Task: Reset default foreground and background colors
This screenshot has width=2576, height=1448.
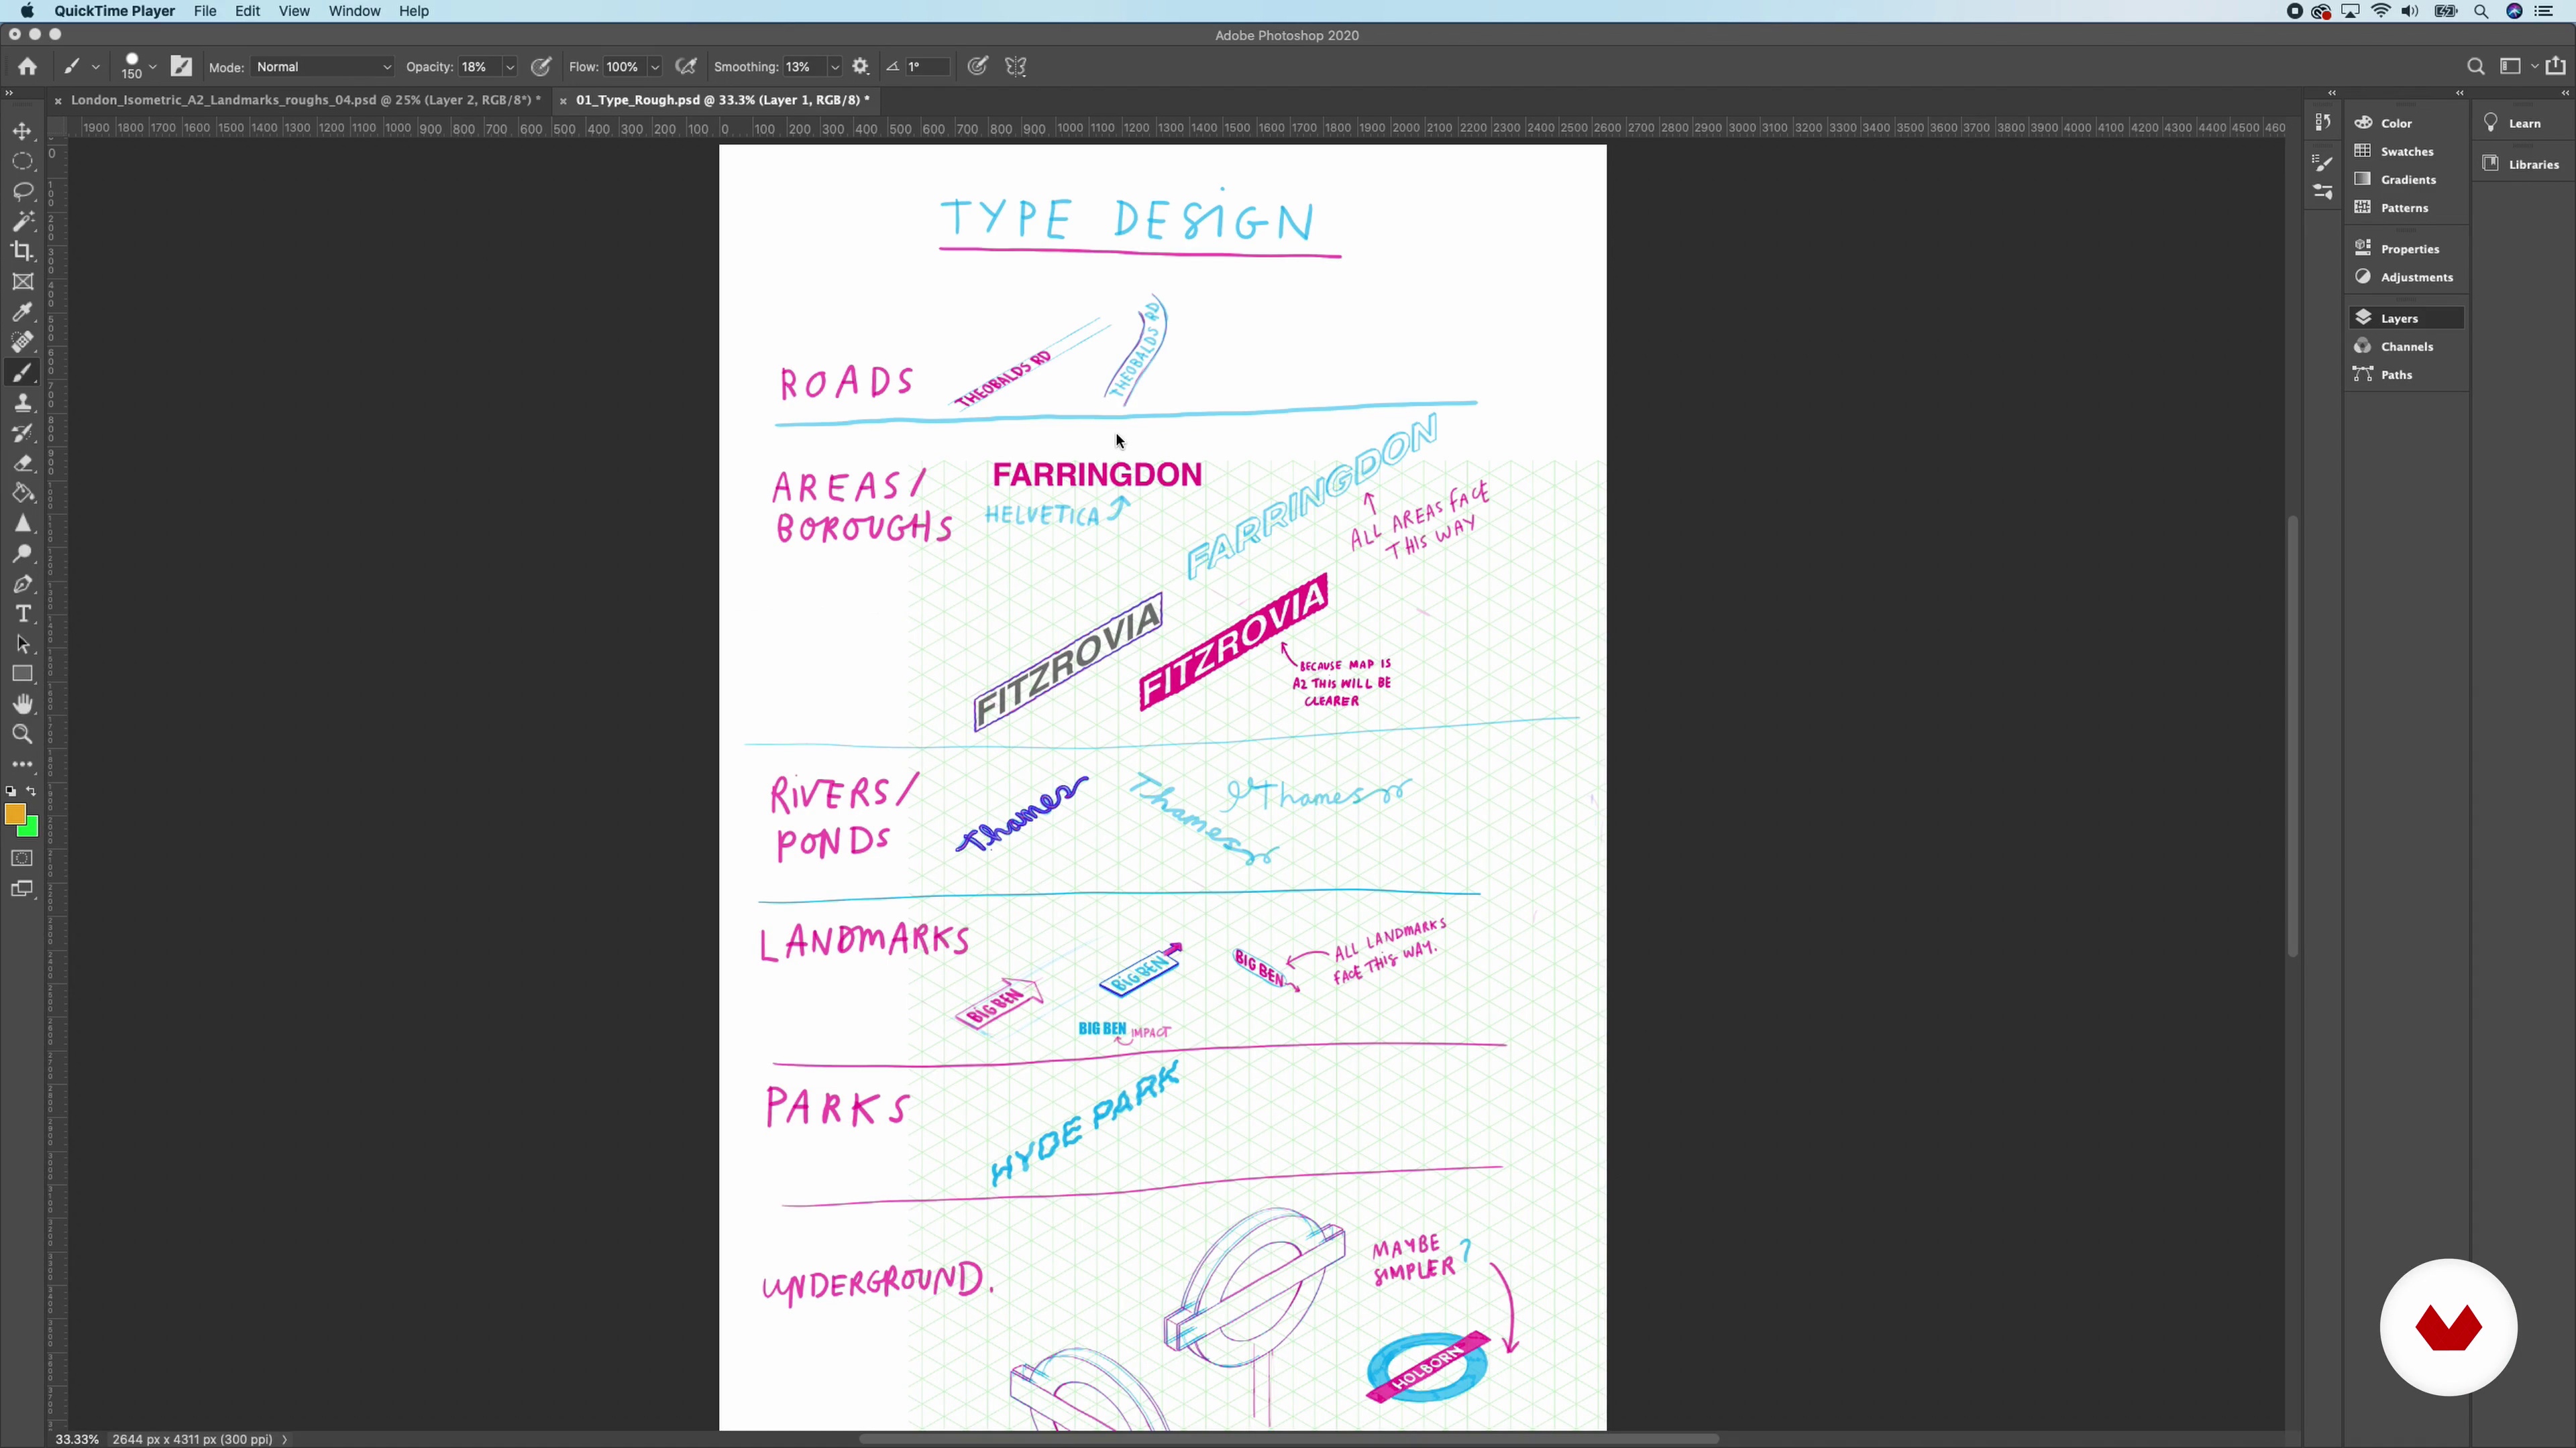Action: 11,790
